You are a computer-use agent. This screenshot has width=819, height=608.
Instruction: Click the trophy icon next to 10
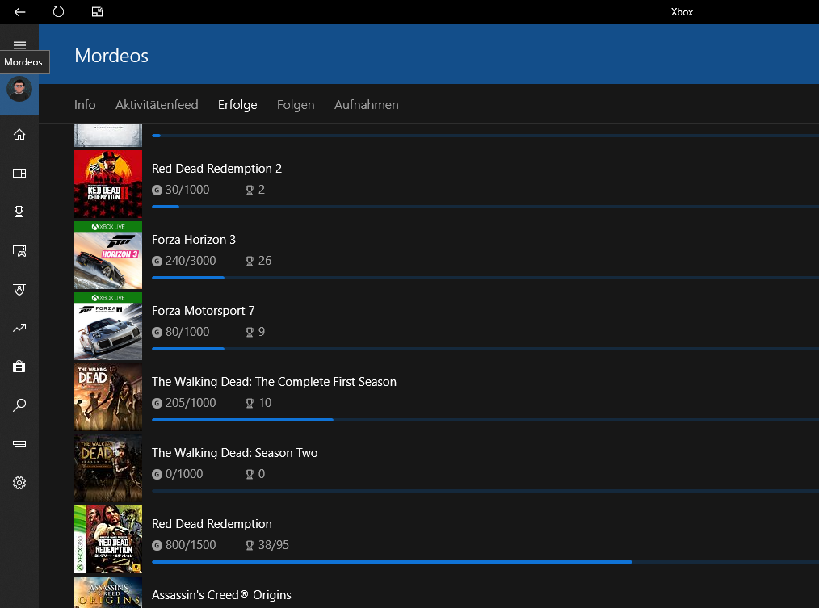[250, 403]
